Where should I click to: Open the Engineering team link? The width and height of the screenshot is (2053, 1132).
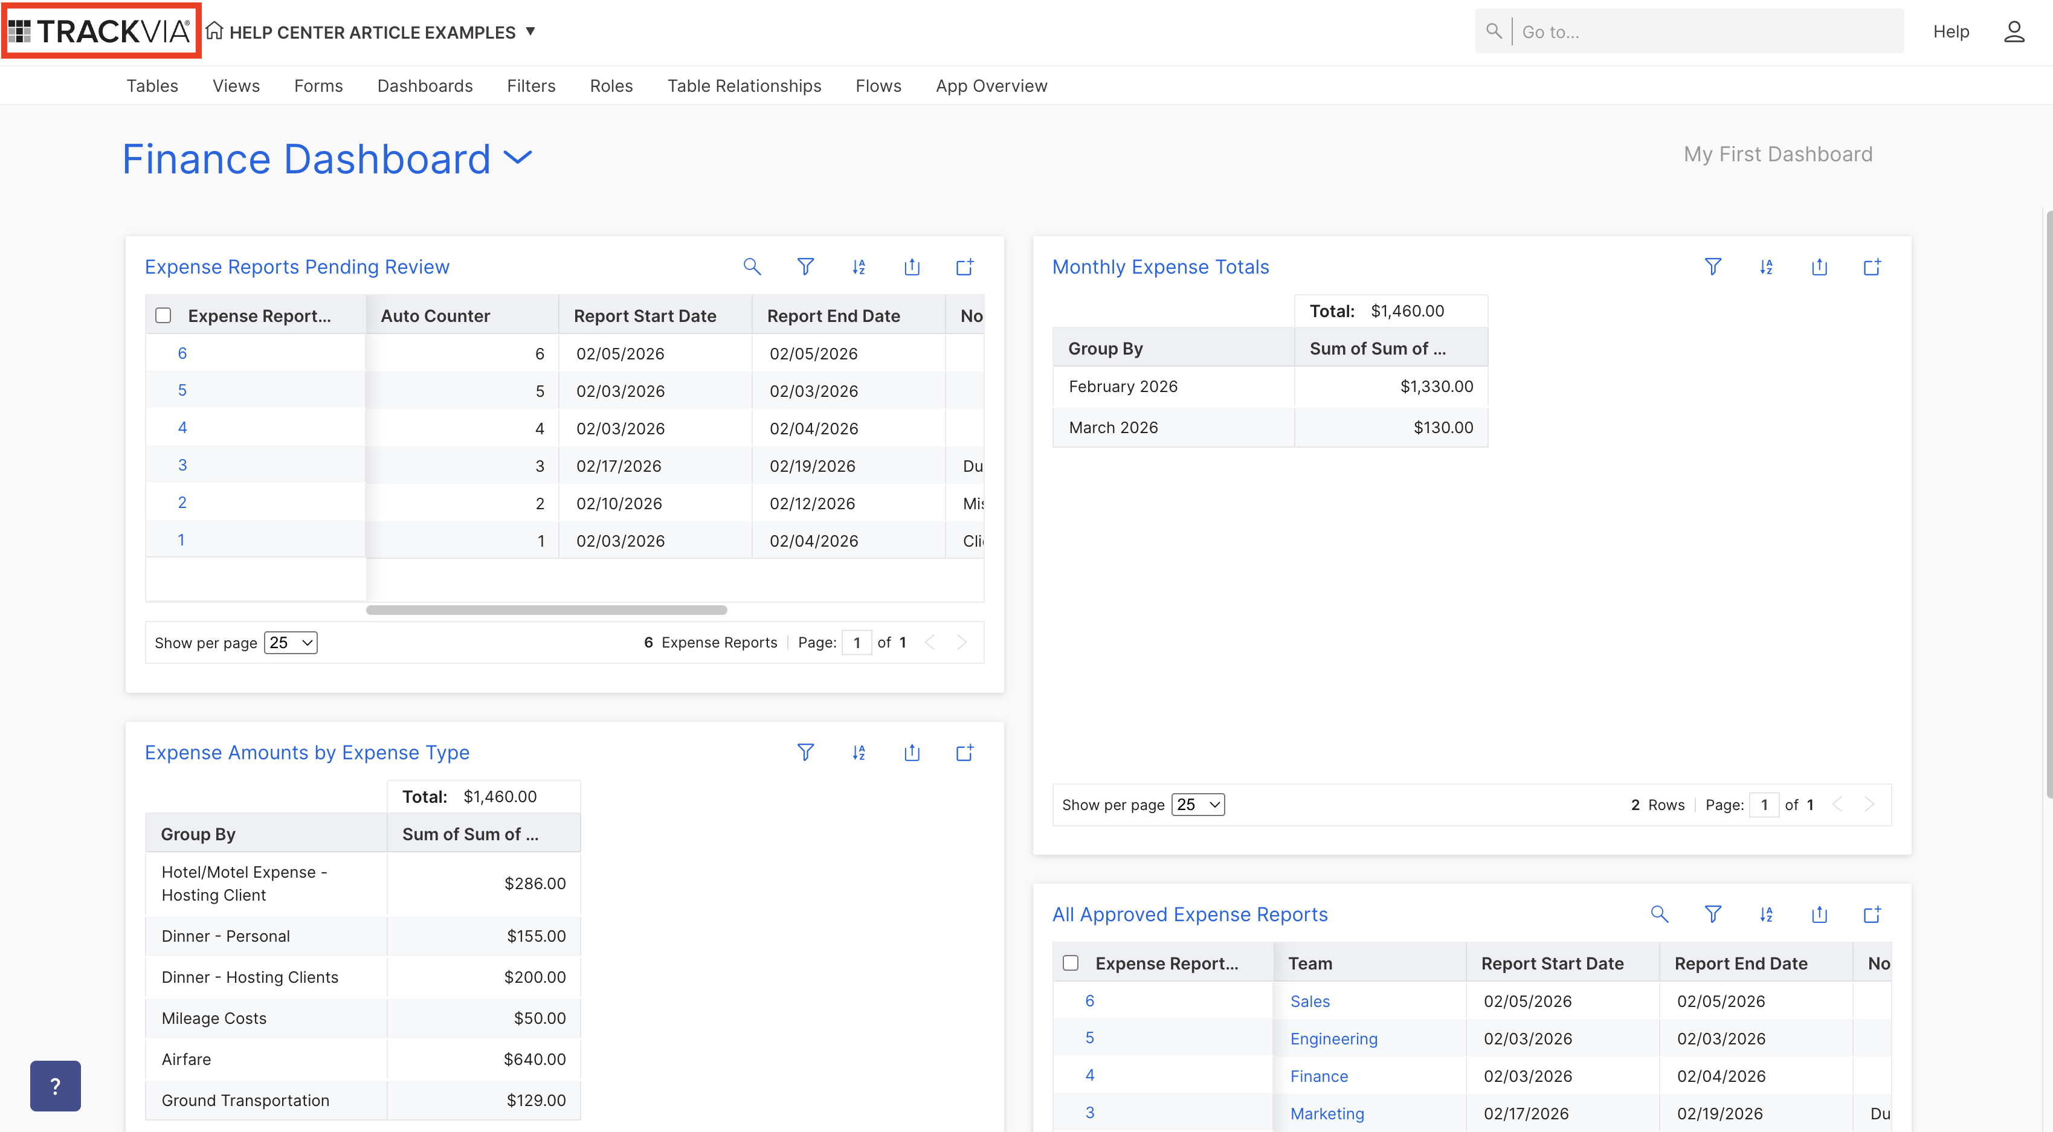1333,1039
